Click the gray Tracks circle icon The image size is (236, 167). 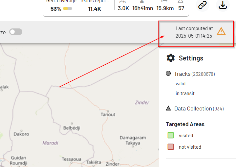(x=168, y=74)
